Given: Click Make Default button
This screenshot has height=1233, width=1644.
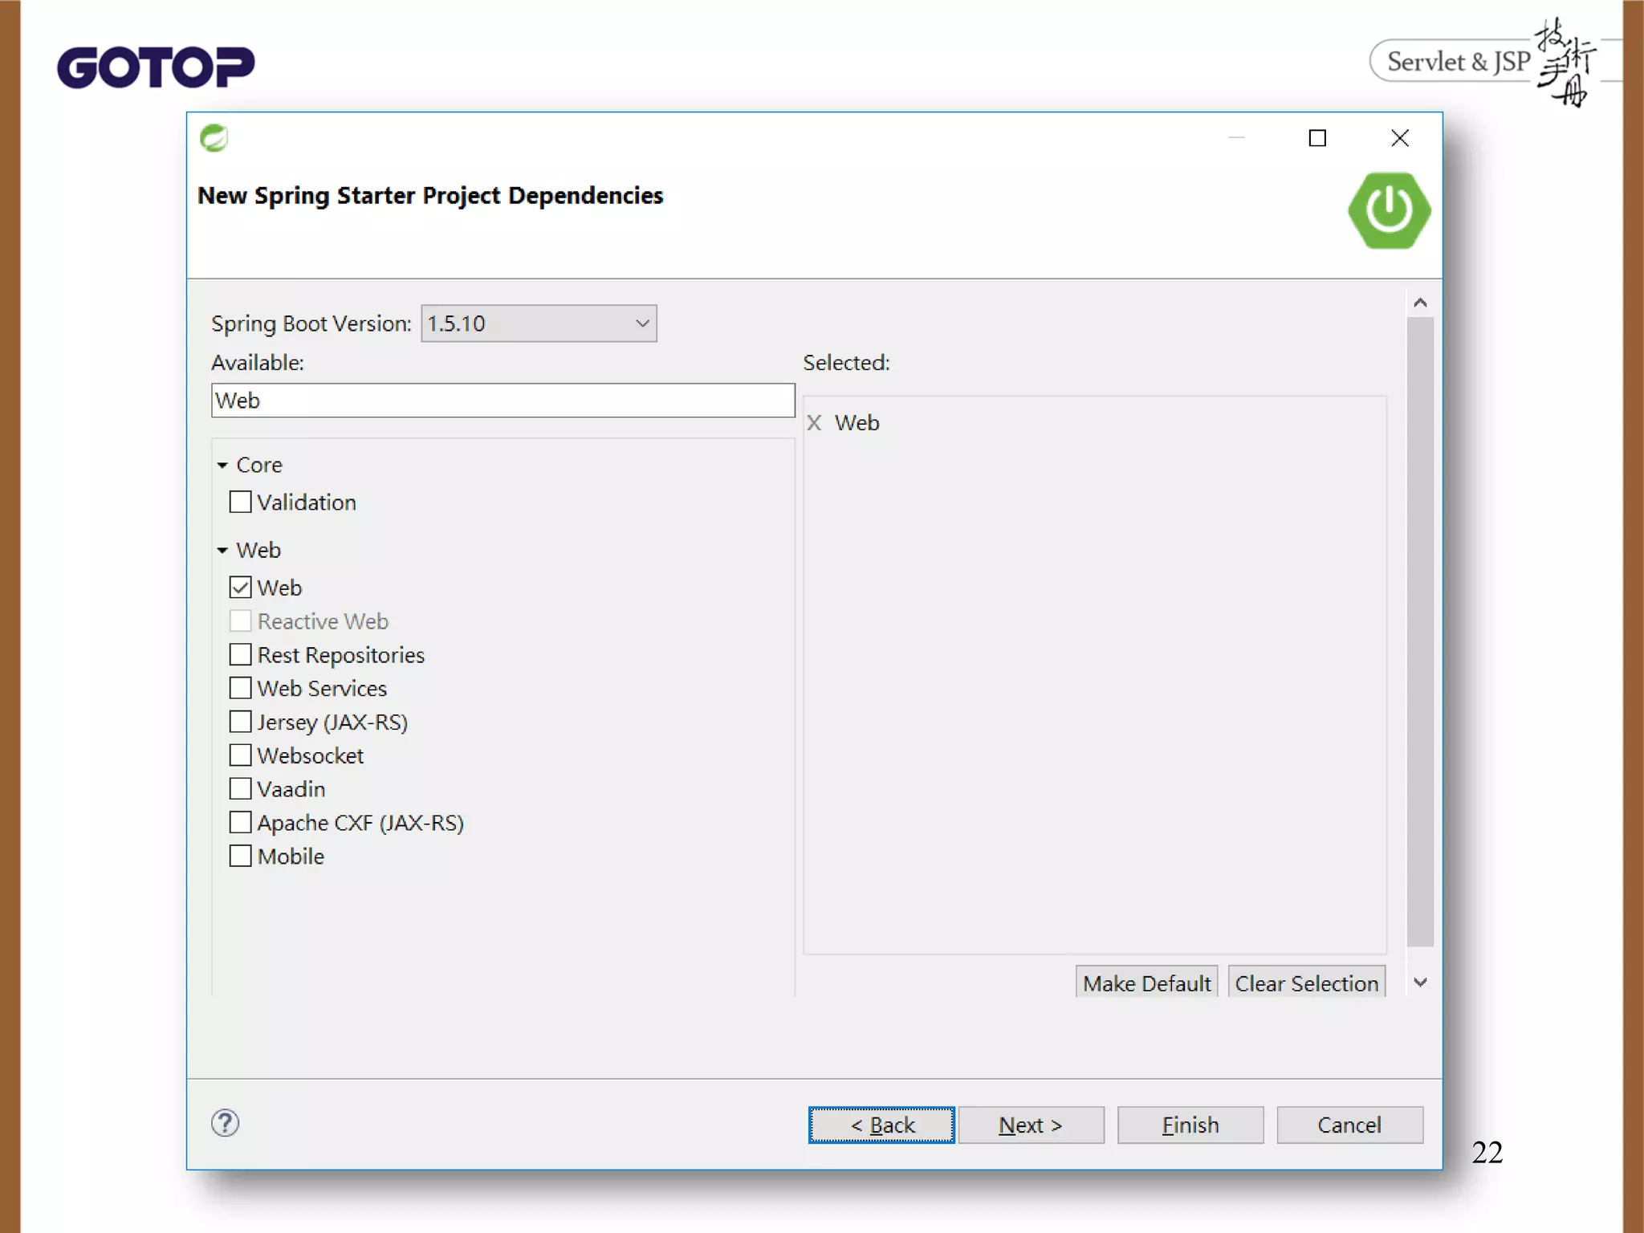Looking at the screenshot, I should tap(1146, 983).
